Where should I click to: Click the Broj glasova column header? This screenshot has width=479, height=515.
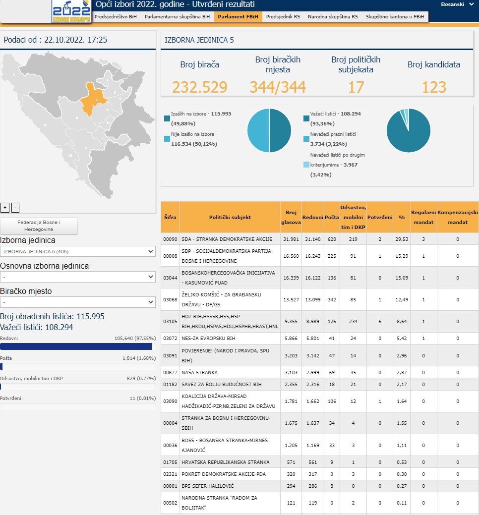tap(291, 217)
